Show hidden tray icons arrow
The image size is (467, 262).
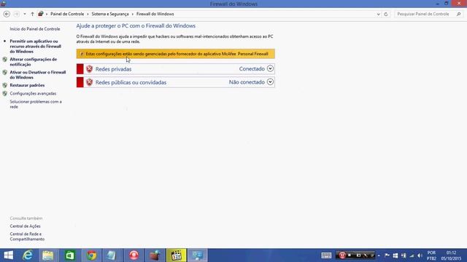pyautogui.click(x=379, y=255)
